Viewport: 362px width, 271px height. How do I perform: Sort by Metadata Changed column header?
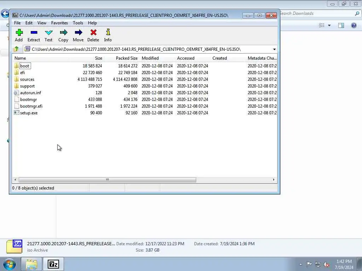point(262,58)
